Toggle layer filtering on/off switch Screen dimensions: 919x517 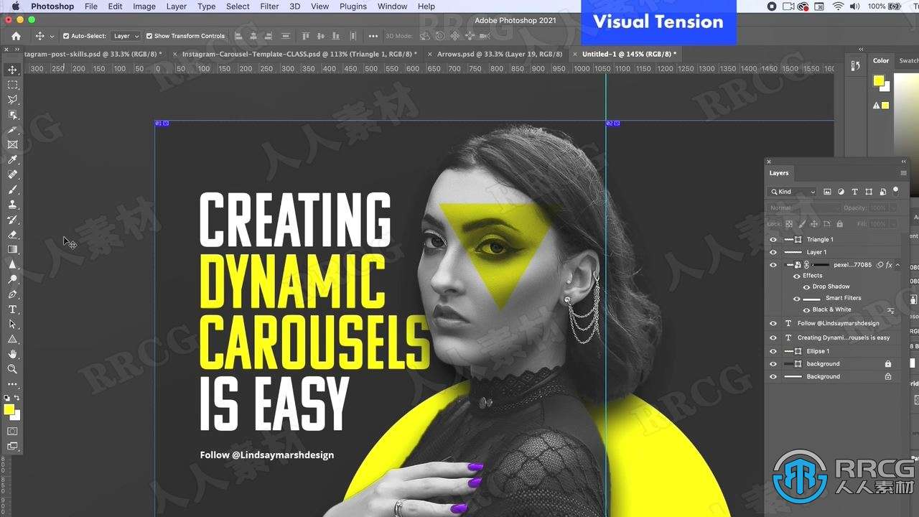click(896, 191)
